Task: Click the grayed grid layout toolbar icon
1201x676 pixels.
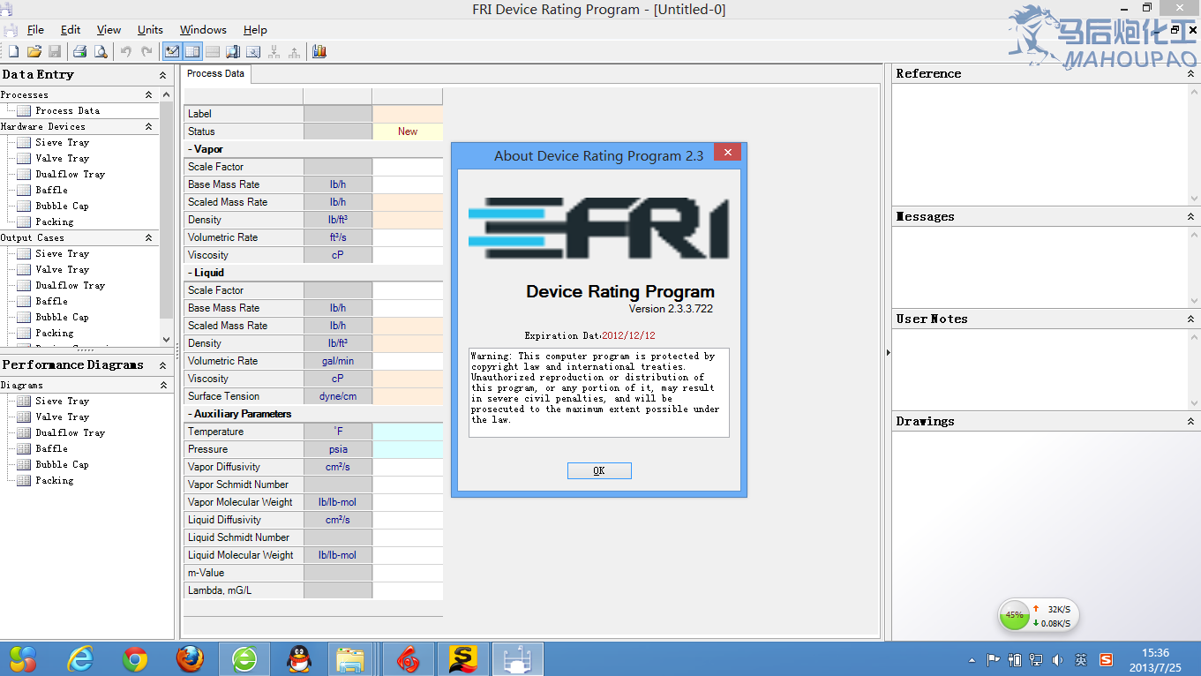Action: coord(213,52)
